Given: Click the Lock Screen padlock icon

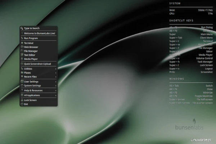Looking at the screenshot, I should pos(22,100).
